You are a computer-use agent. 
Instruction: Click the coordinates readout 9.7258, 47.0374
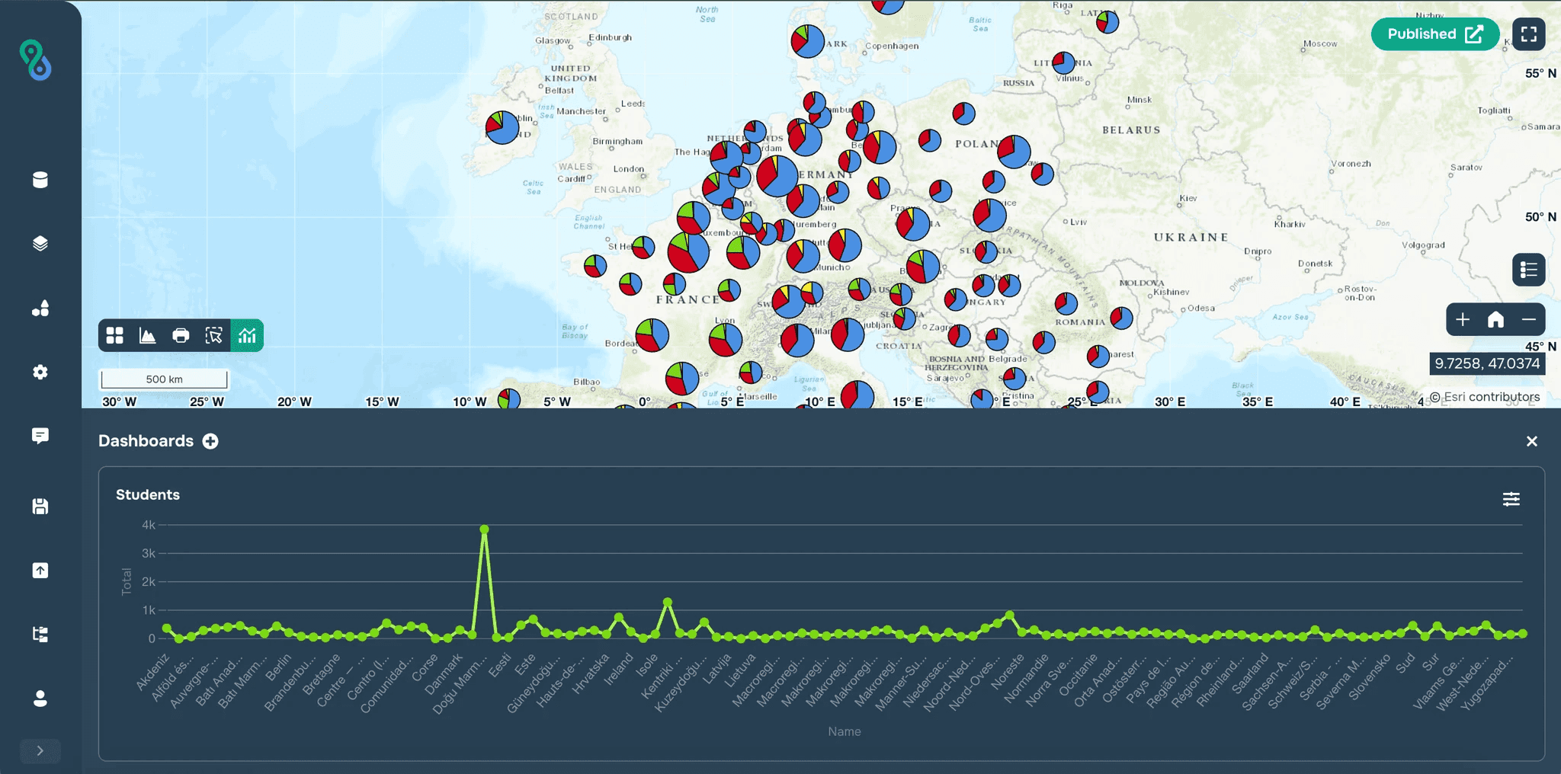1487,363
